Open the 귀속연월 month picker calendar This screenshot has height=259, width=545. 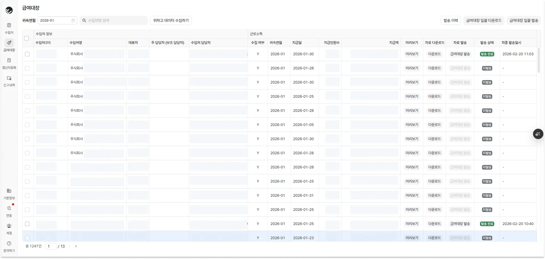pos(73,20)
